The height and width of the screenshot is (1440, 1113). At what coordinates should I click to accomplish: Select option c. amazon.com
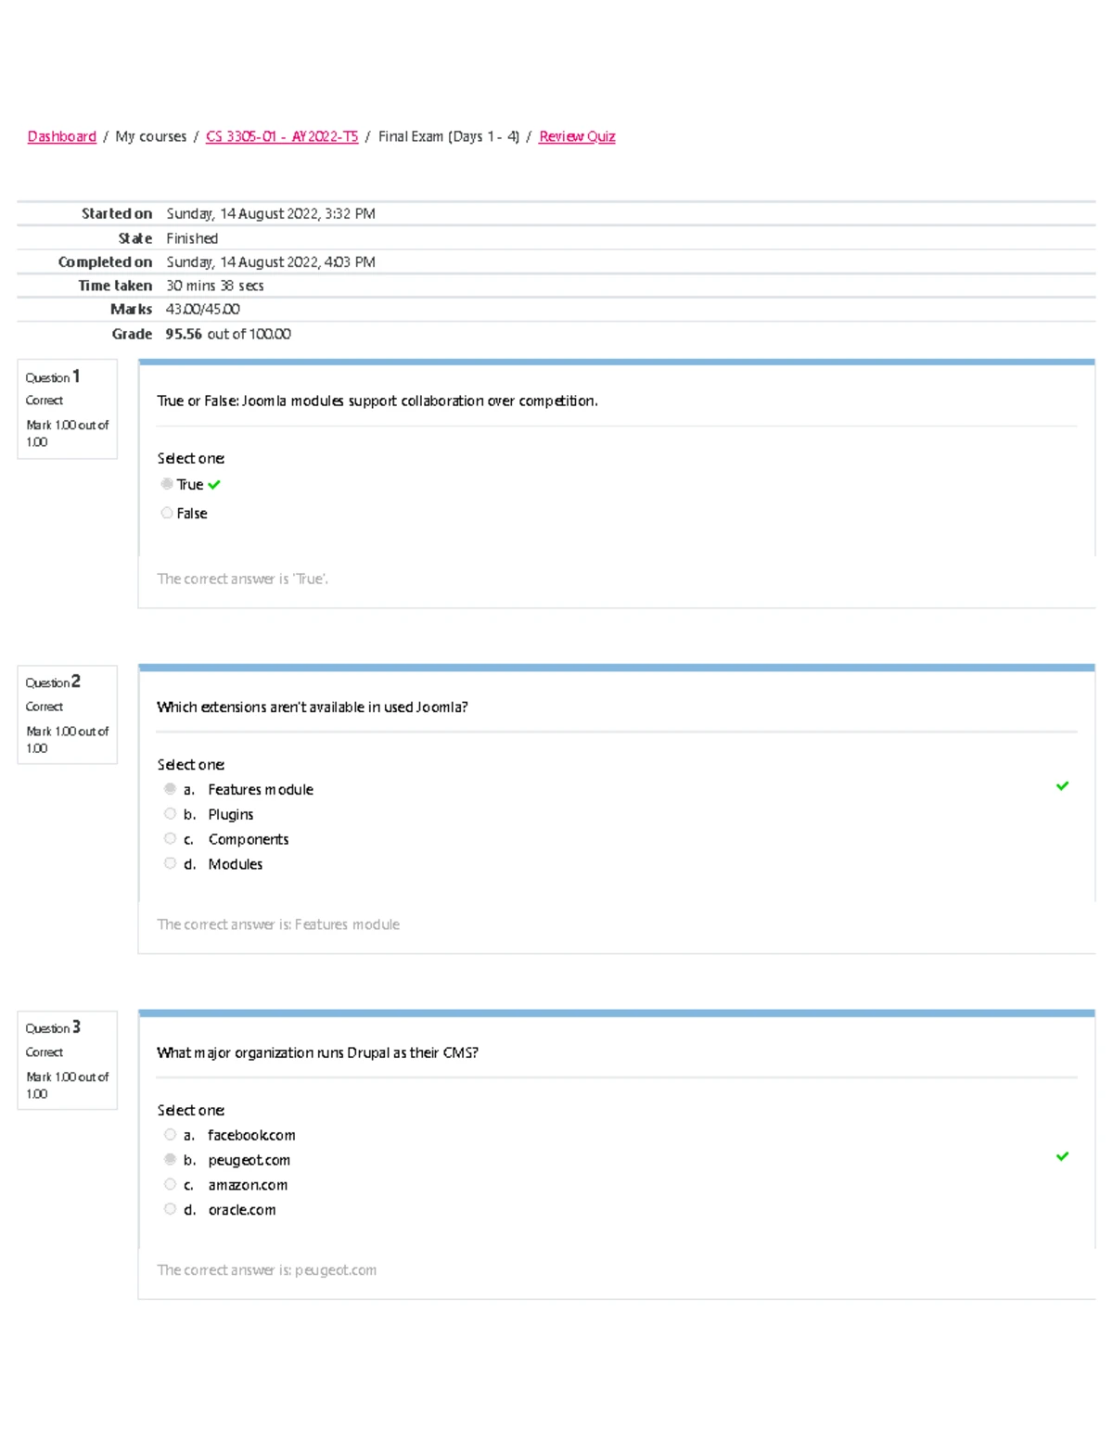(x=170, y=1184)
